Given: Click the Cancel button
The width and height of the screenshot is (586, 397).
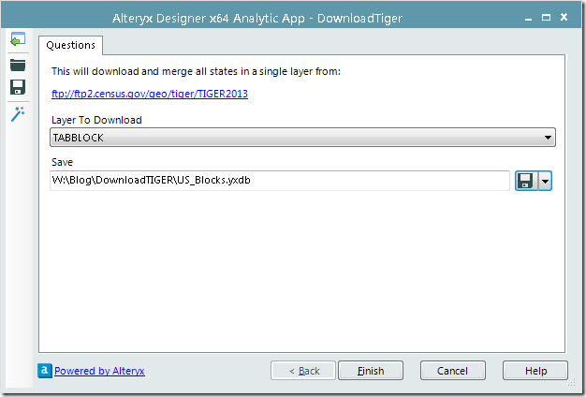Looking at the screenshot, I should (x=452, y=371).
